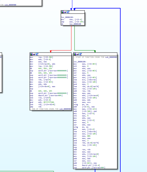
Task: Click 'nop dword ptr [rax+rax+00h]' line
Action: [x=46, y=96]
